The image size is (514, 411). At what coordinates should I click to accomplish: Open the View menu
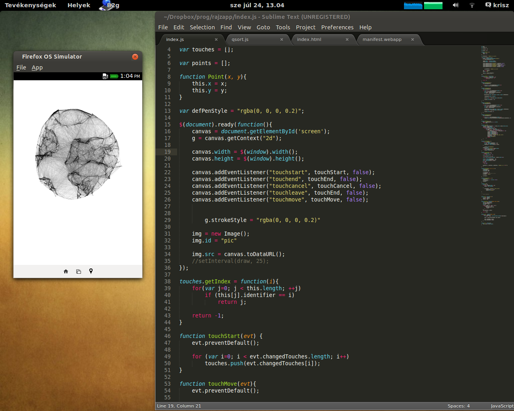coord(244,27)
